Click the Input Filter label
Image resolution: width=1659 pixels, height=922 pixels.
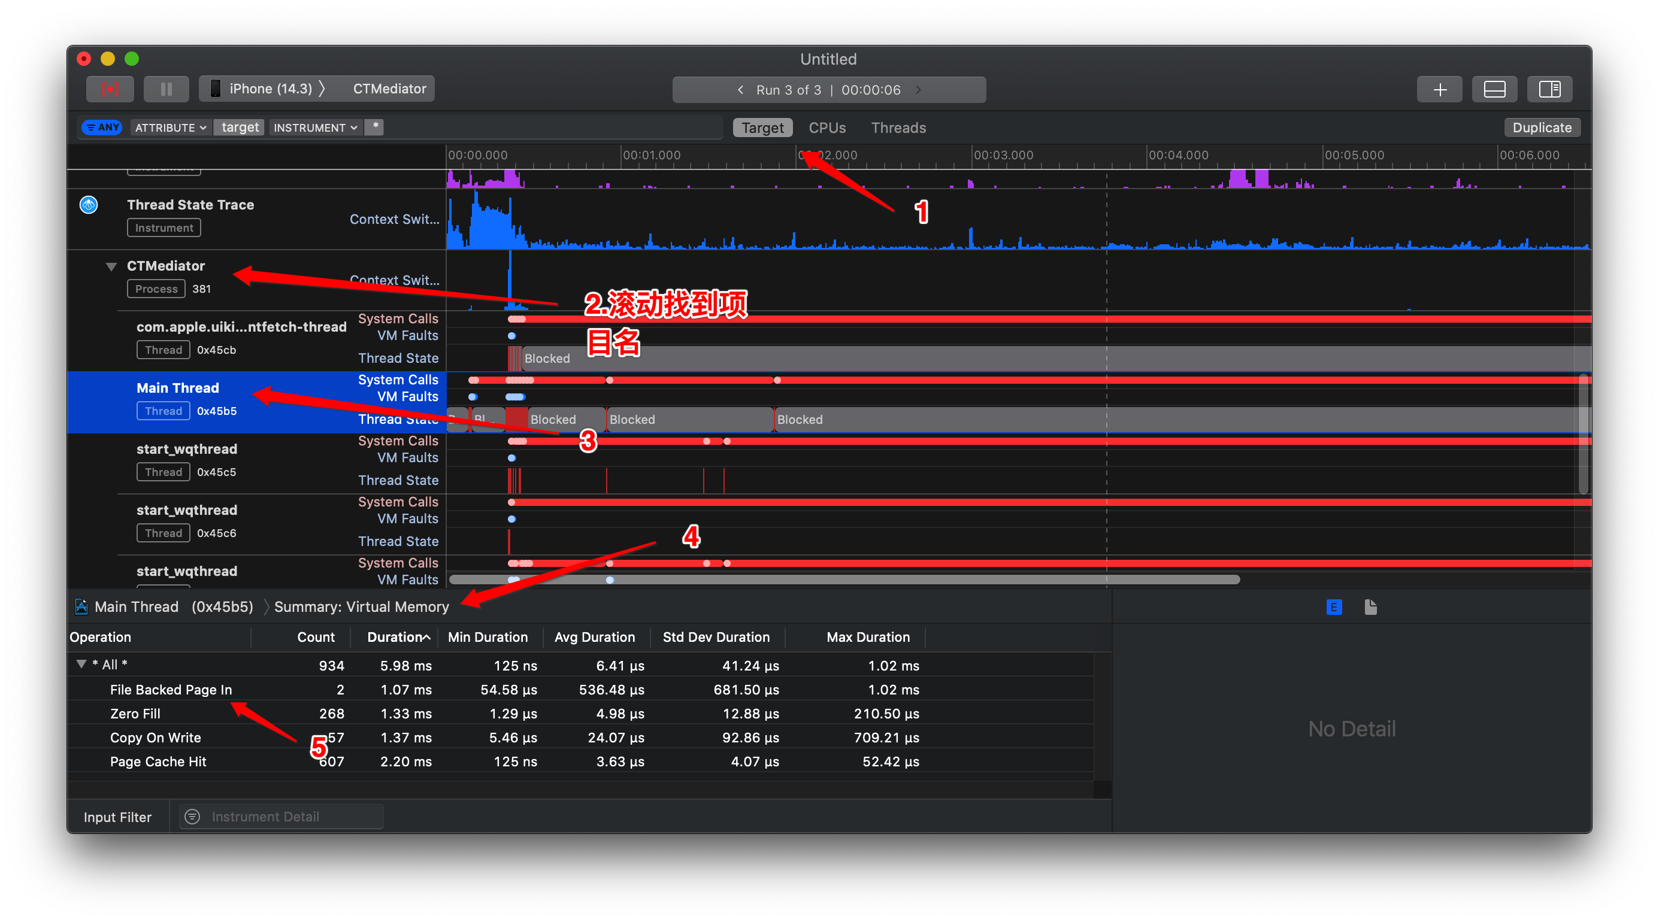[117, 817]
